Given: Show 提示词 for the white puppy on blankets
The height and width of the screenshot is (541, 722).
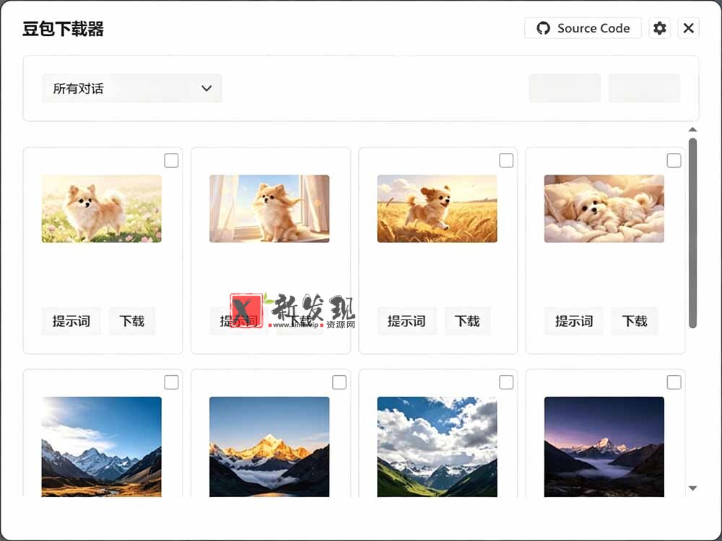Looking at the screenshot, I should [x=574, y=321].
